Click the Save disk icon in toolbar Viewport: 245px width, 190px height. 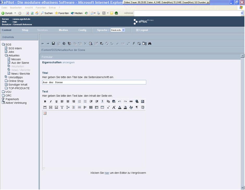(53, 44)
